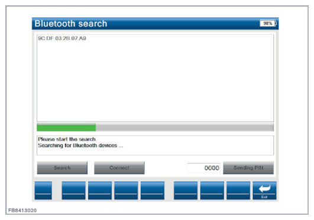Focus the 0000 PIN input field
The width and height of the screenshot is (314, 220).
pos(203,168)
